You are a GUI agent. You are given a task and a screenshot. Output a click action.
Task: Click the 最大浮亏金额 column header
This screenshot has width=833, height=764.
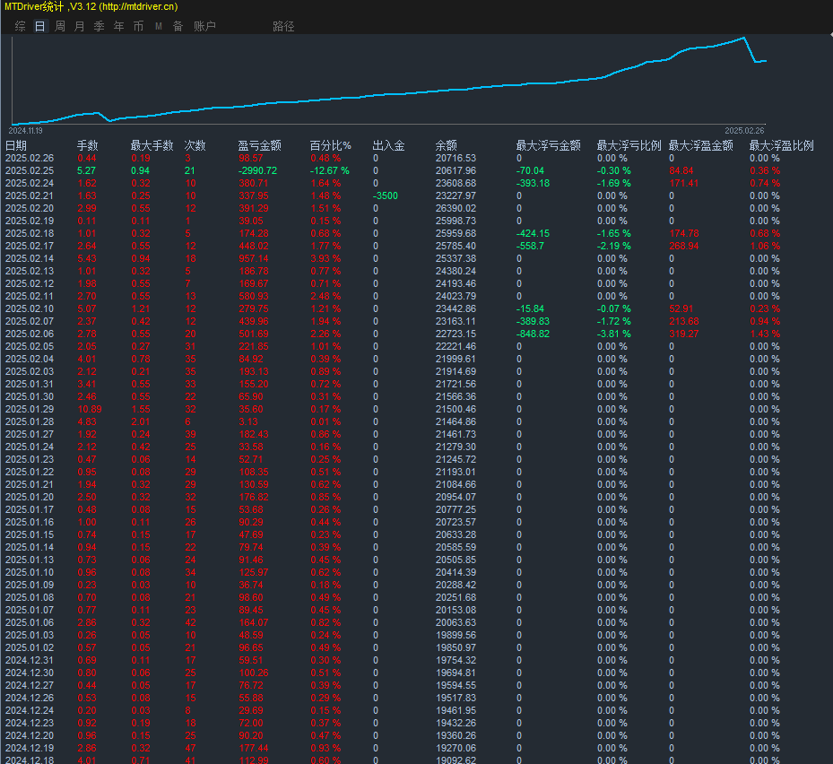[x=548, y=145]
